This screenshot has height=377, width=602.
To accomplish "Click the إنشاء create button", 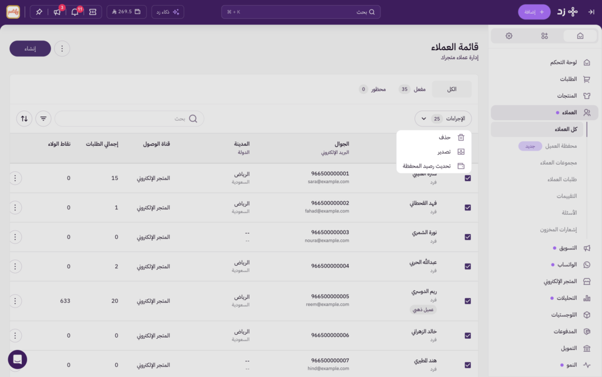I will 30,48.
